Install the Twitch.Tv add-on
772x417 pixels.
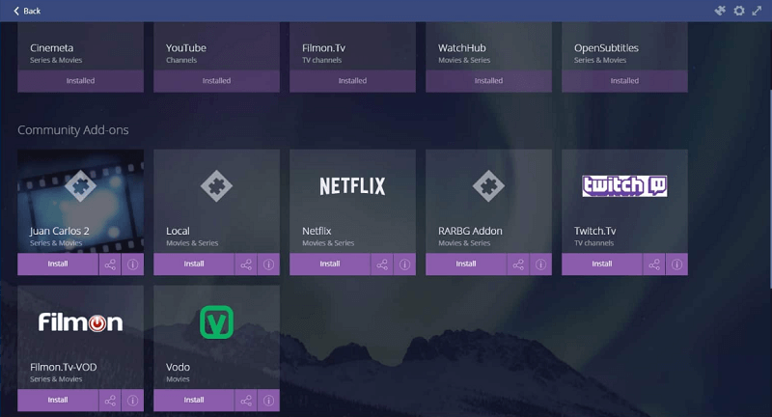point(602,264)
